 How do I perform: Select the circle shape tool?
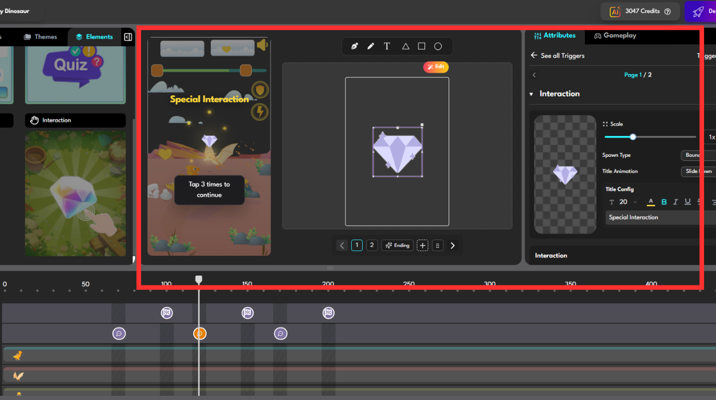pos(438,46)
